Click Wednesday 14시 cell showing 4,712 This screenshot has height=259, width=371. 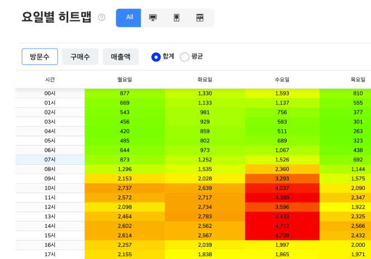tap(282, 226)
